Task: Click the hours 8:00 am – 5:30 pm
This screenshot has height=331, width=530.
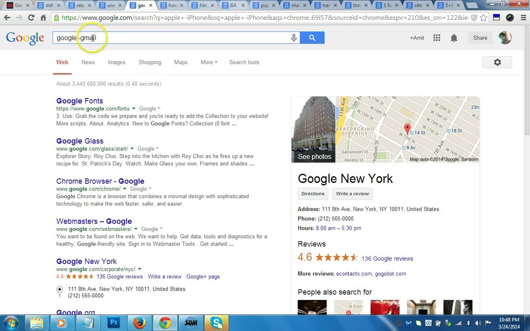Action: click(x=338, y=228)
